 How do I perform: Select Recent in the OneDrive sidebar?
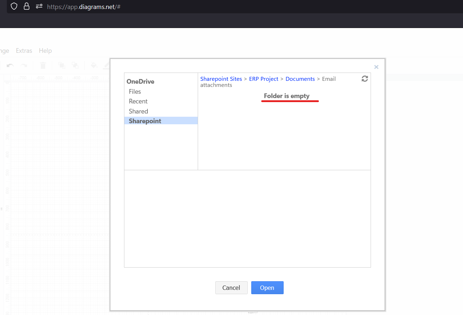point(138,101)
